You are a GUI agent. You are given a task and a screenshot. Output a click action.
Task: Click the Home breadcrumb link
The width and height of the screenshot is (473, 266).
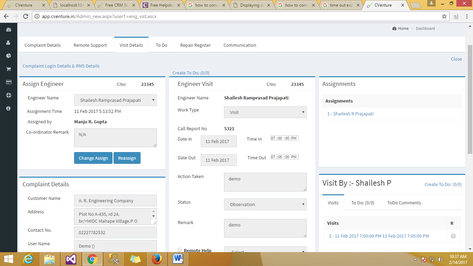(x=400, y=28)
